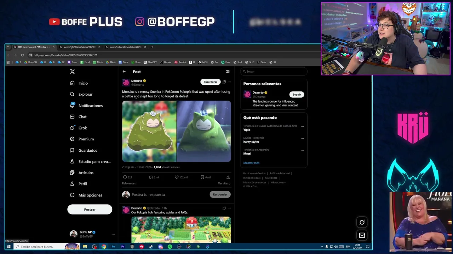453x254 pixels.
Task: Open the Yipio trending topic
Action: click(247, 130)
